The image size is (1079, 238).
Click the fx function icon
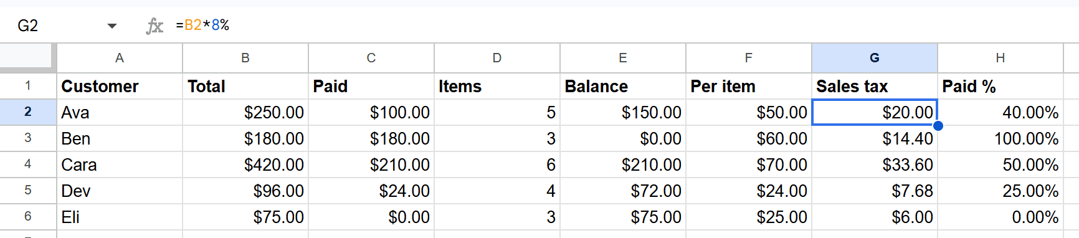pos(154,26)
